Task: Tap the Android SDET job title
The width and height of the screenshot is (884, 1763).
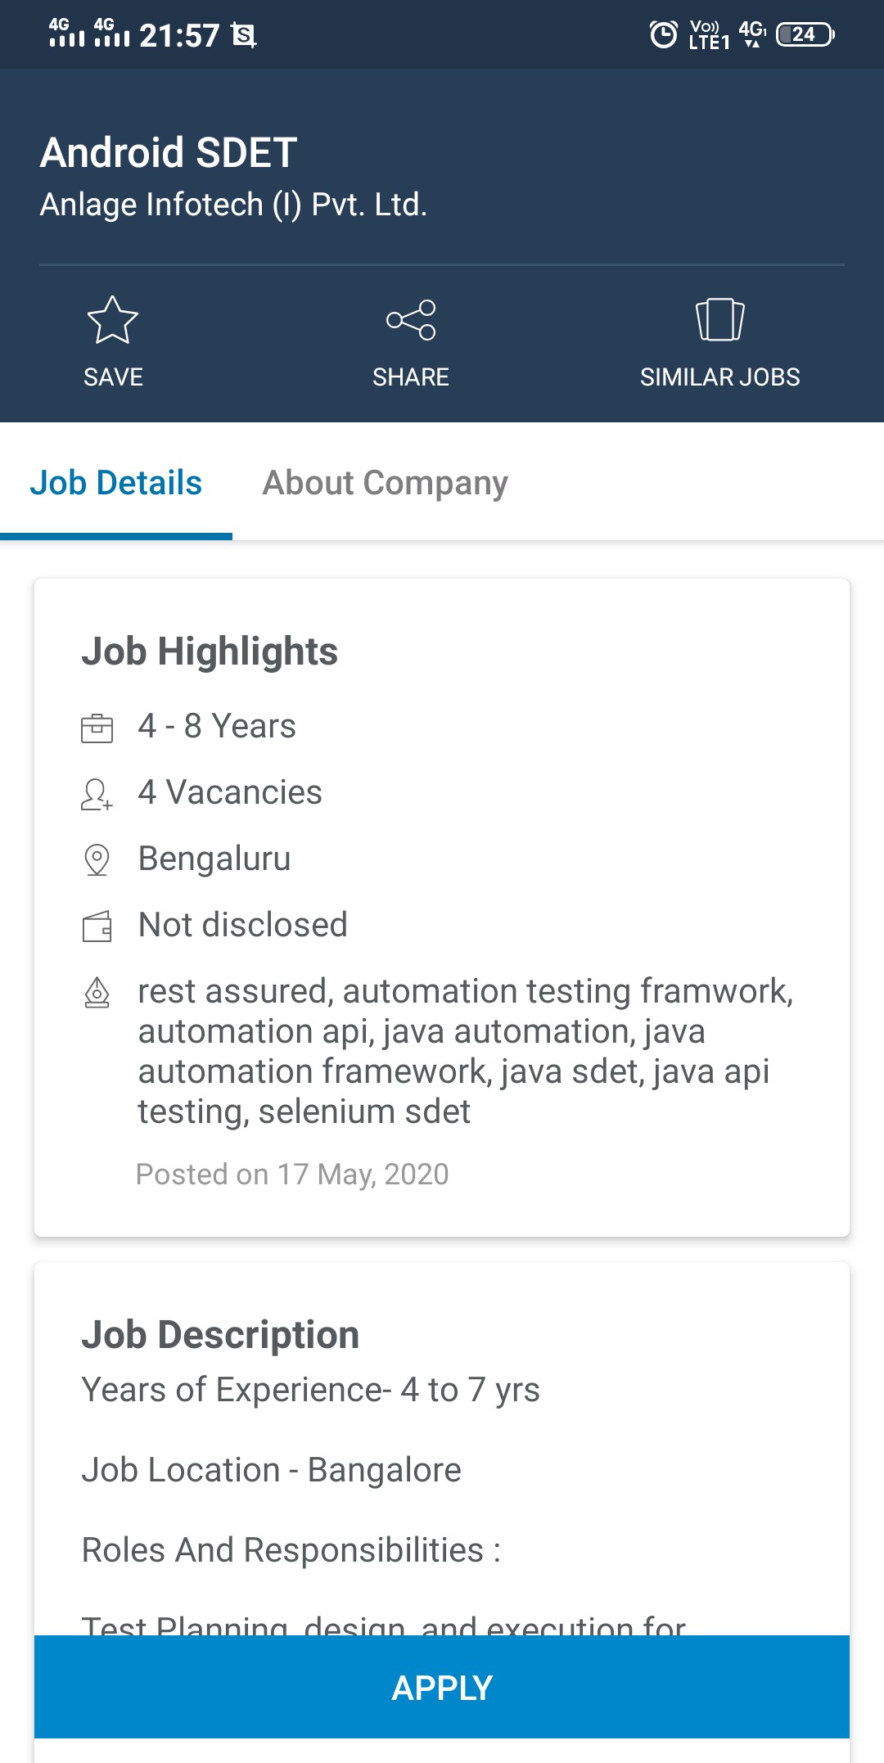Action: click(169, 153)
